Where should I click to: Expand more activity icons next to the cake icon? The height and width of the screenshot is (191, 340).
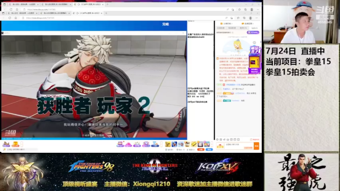coord(161,144)
